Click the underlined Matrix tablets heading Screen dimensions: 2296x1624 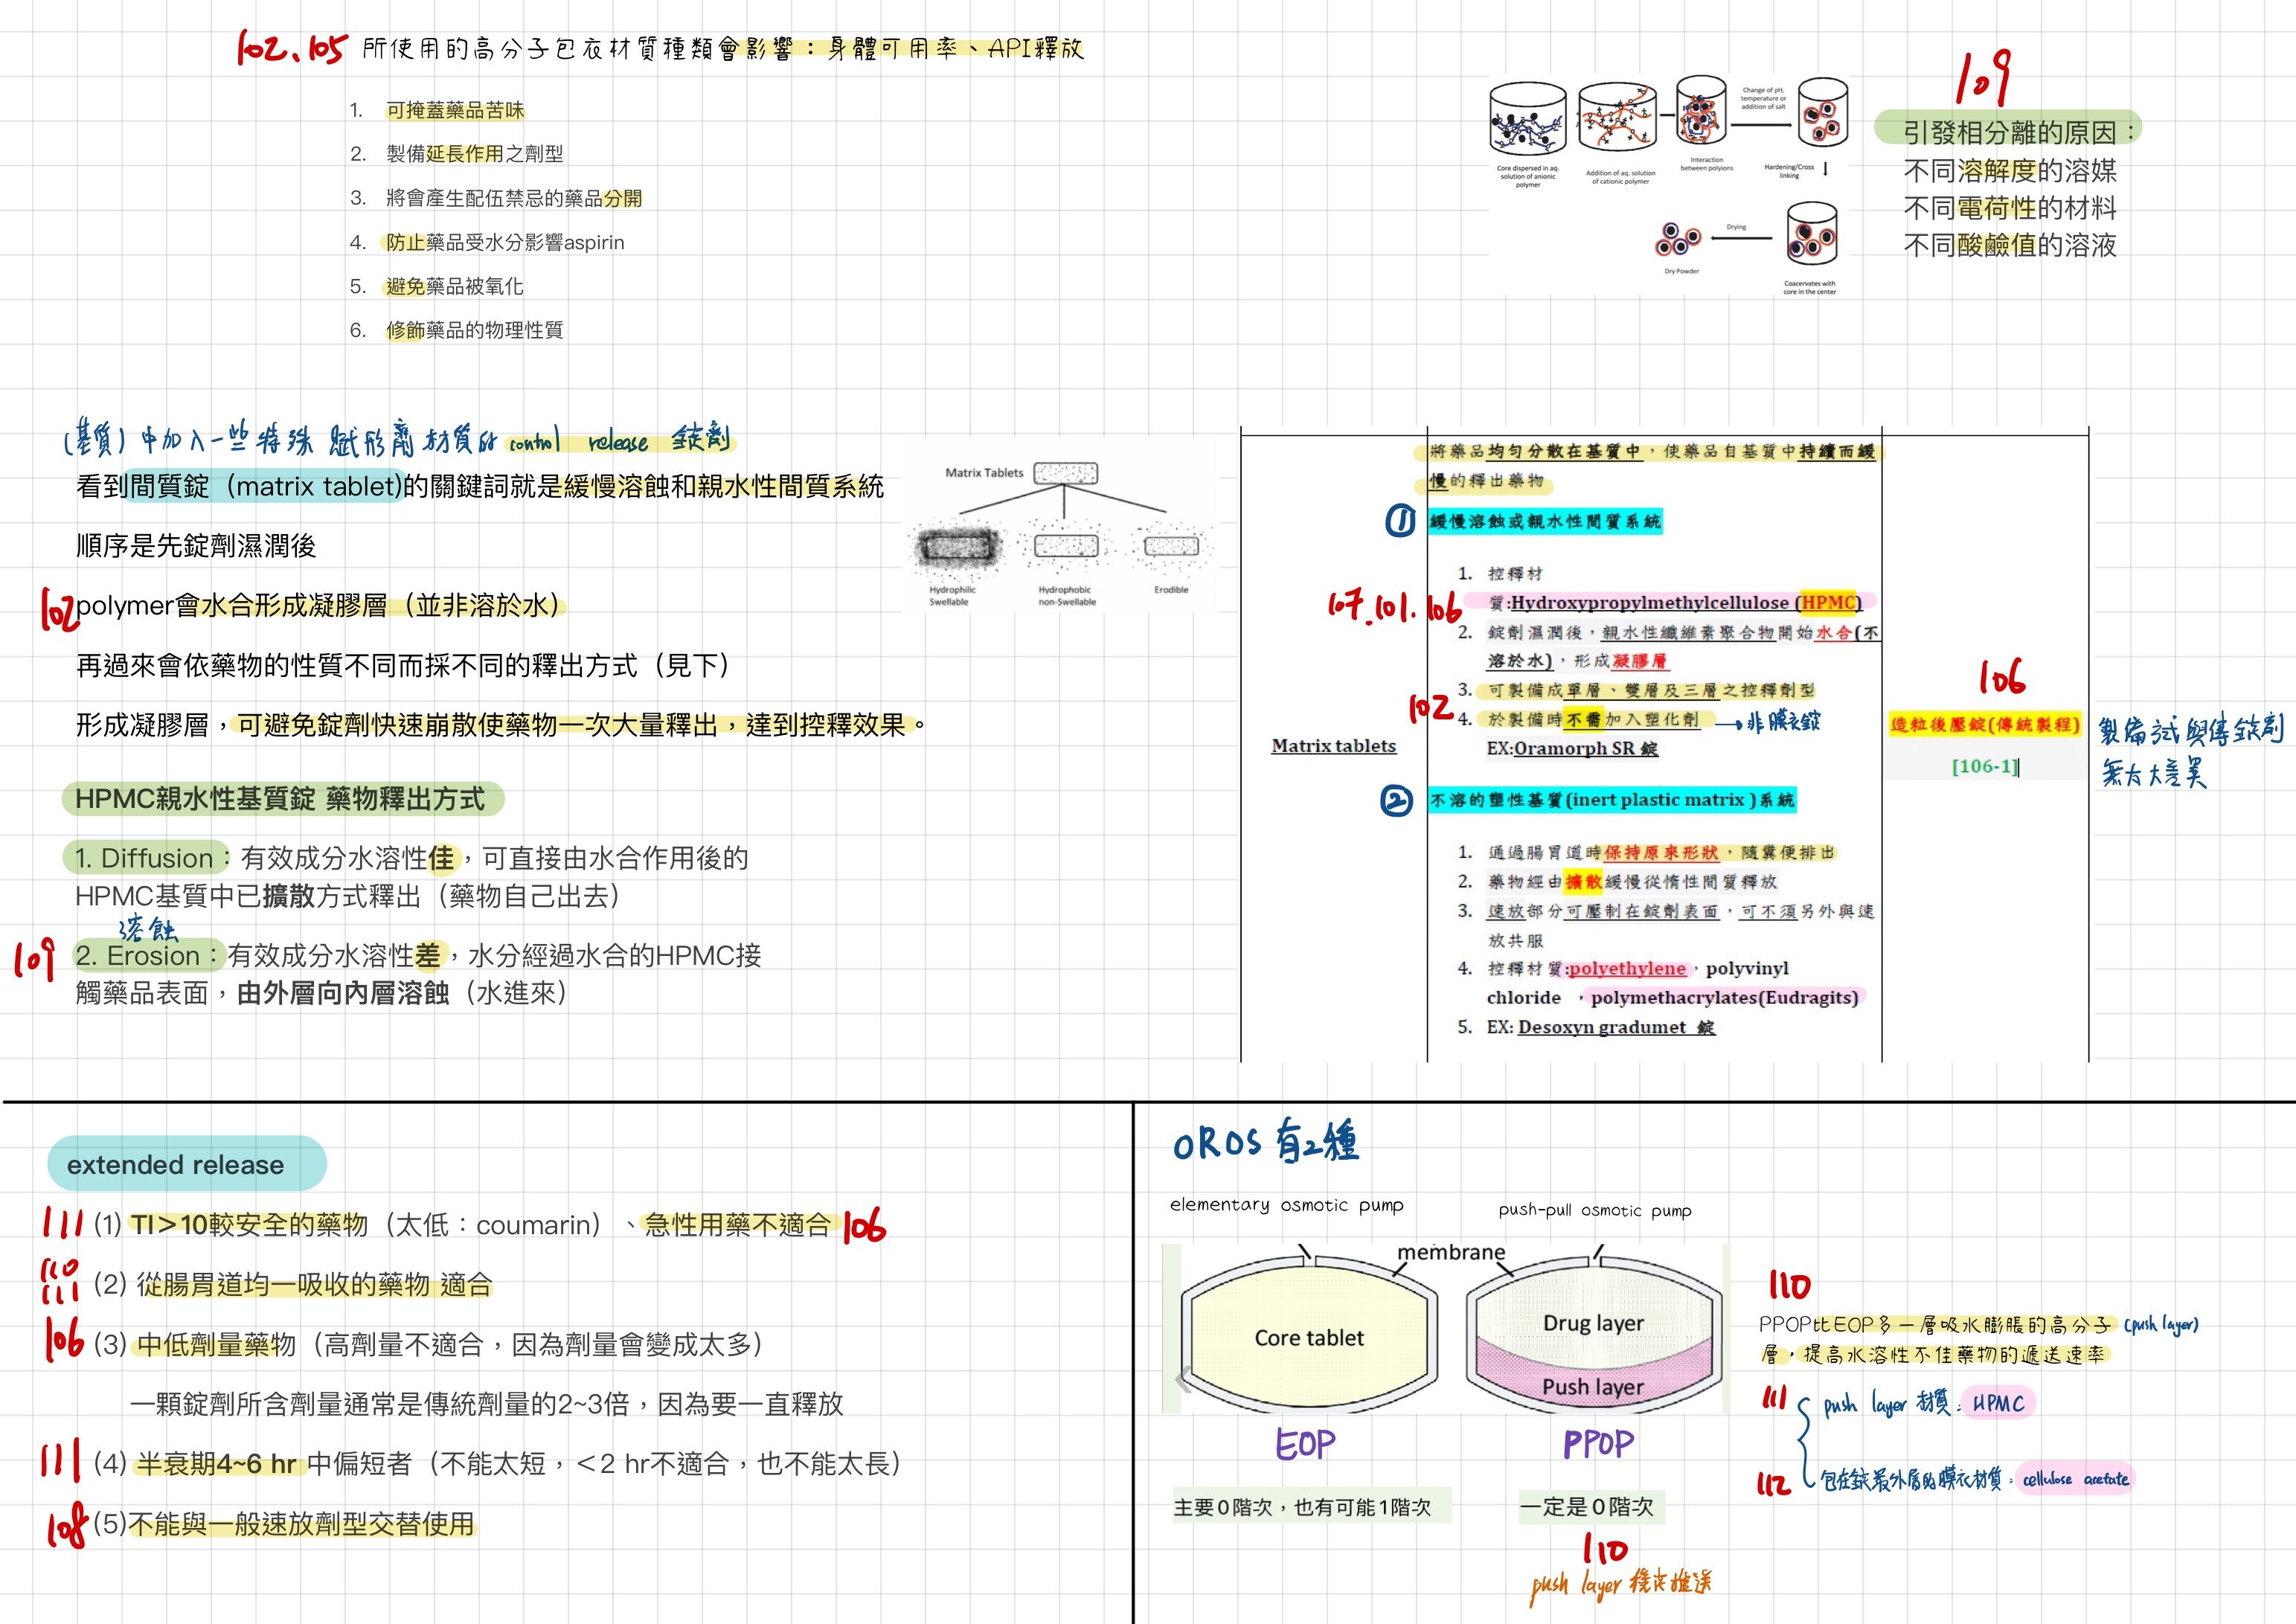1333,746
